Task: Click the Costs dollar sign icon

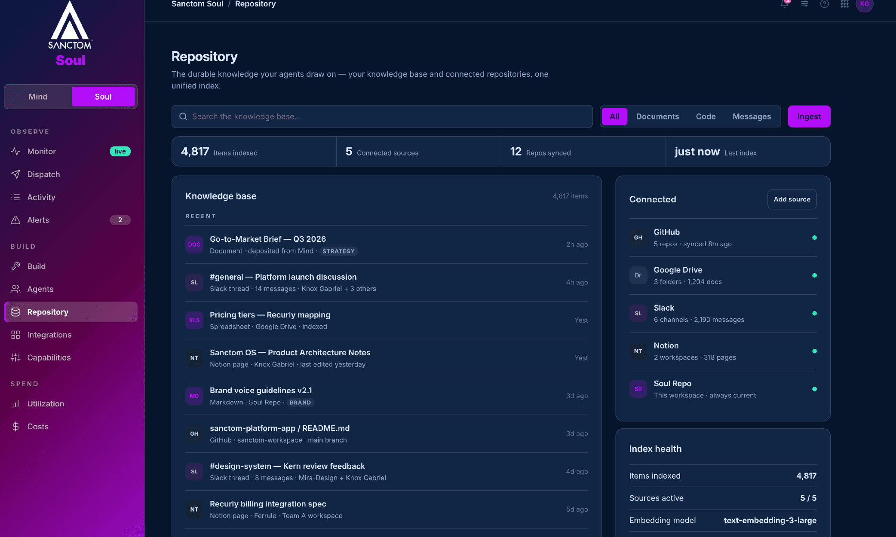Action: click(x=15, y=427)
